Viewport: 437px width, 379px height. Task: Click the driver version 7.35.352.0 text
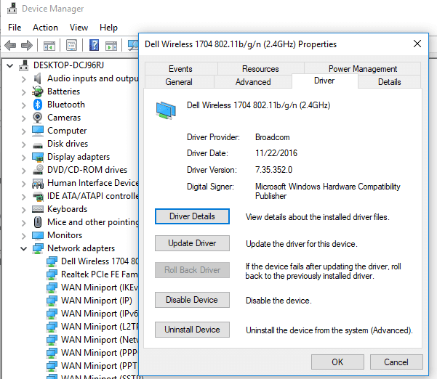point(273,170)
